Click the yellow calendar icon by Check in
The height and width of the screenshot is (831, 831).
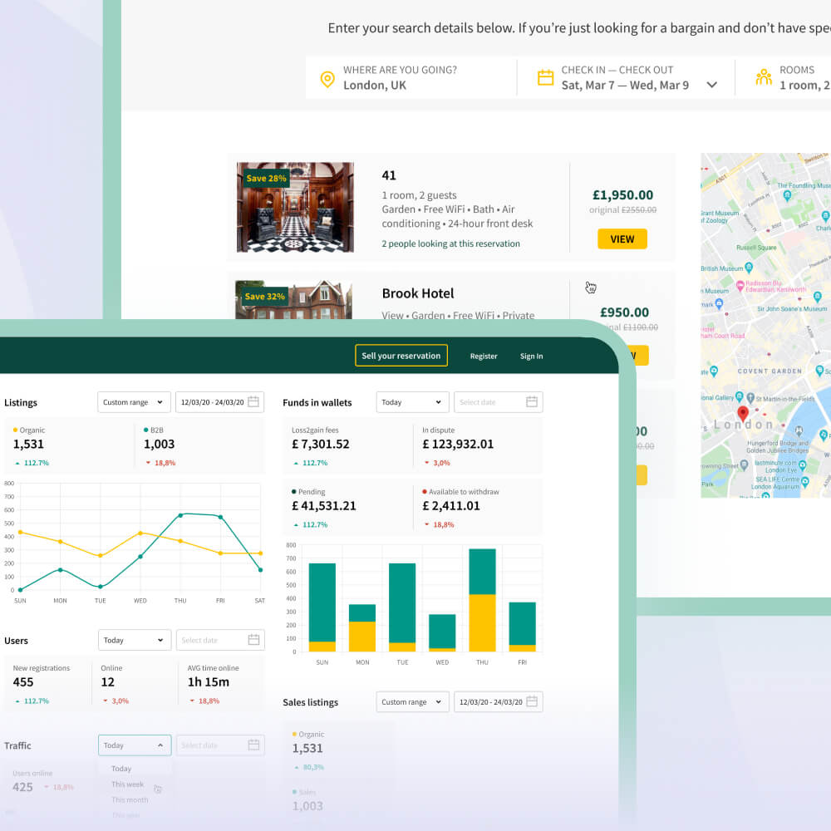[545, 77]
